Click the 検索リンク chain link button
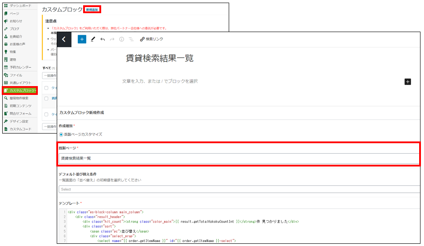This screenshot has height=246, width=424. 151,39
